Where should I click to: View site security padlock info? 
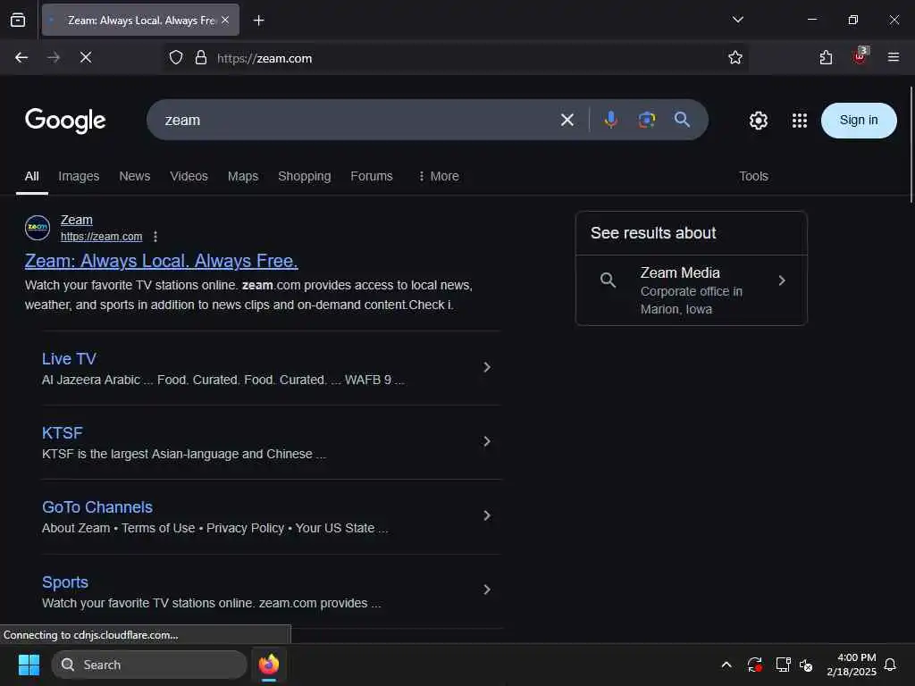click(201, 58)
